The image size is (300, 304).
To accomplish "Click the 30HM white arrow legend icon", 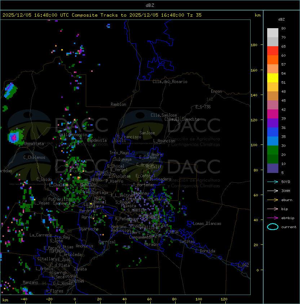I will [273, 191].
